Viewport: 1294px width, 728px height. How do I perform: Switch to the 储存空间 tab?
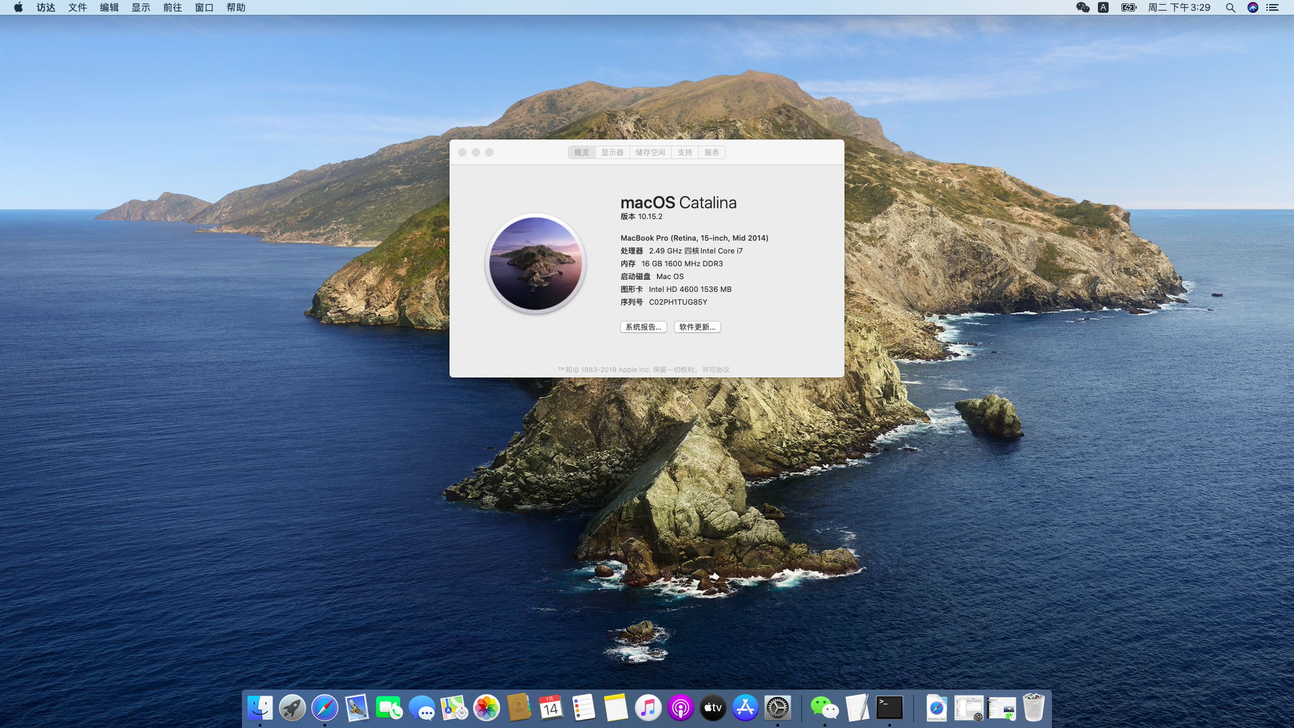650,152
